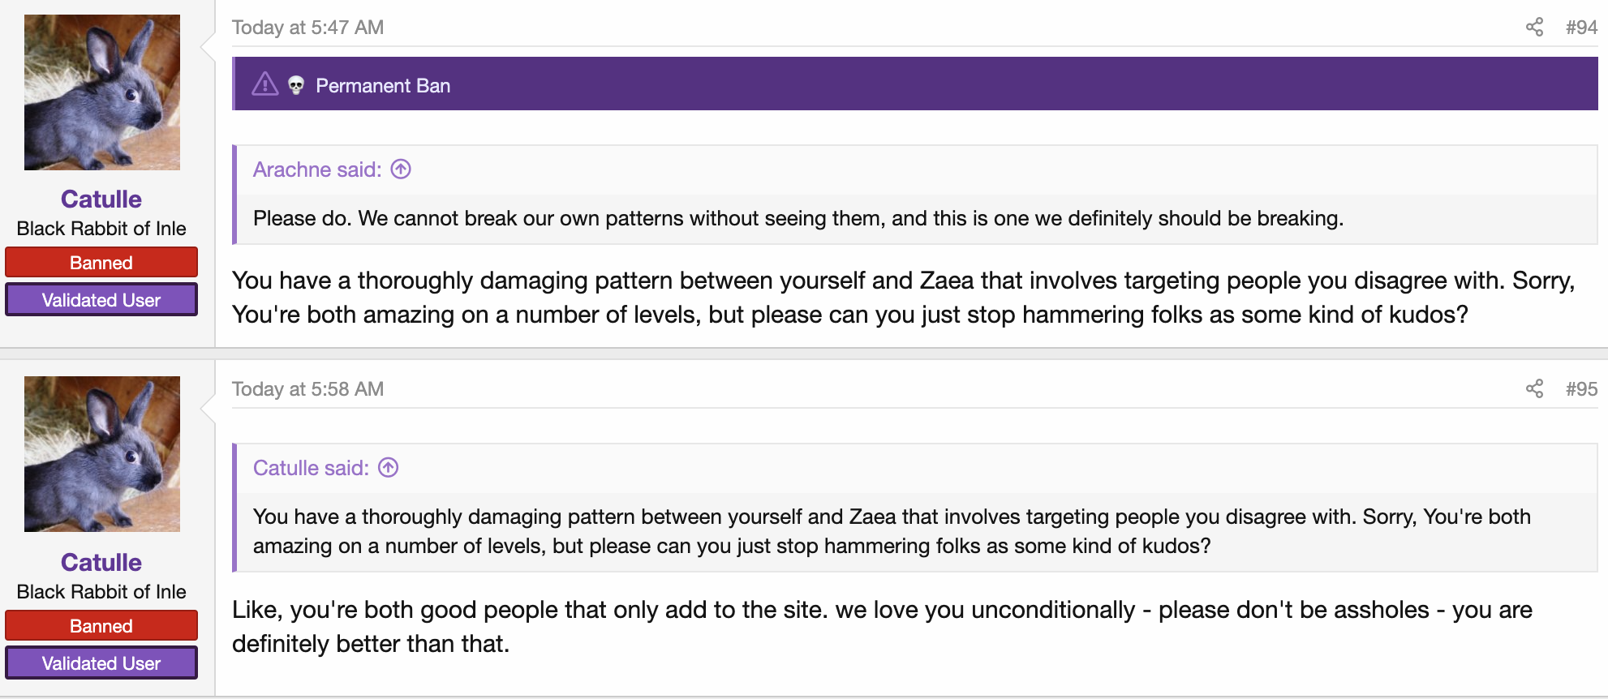The height and width of the screenshot is (699, 1608).
Task: Open Catulle's profile name in second post
Action: pos(101,562)
